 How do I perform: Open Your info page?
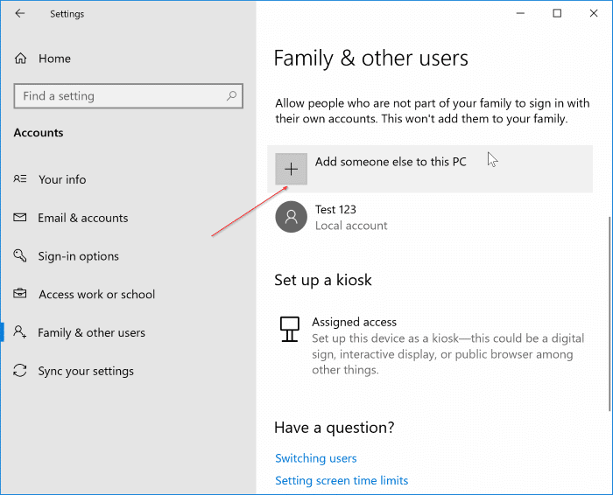(x=62, y=179)
